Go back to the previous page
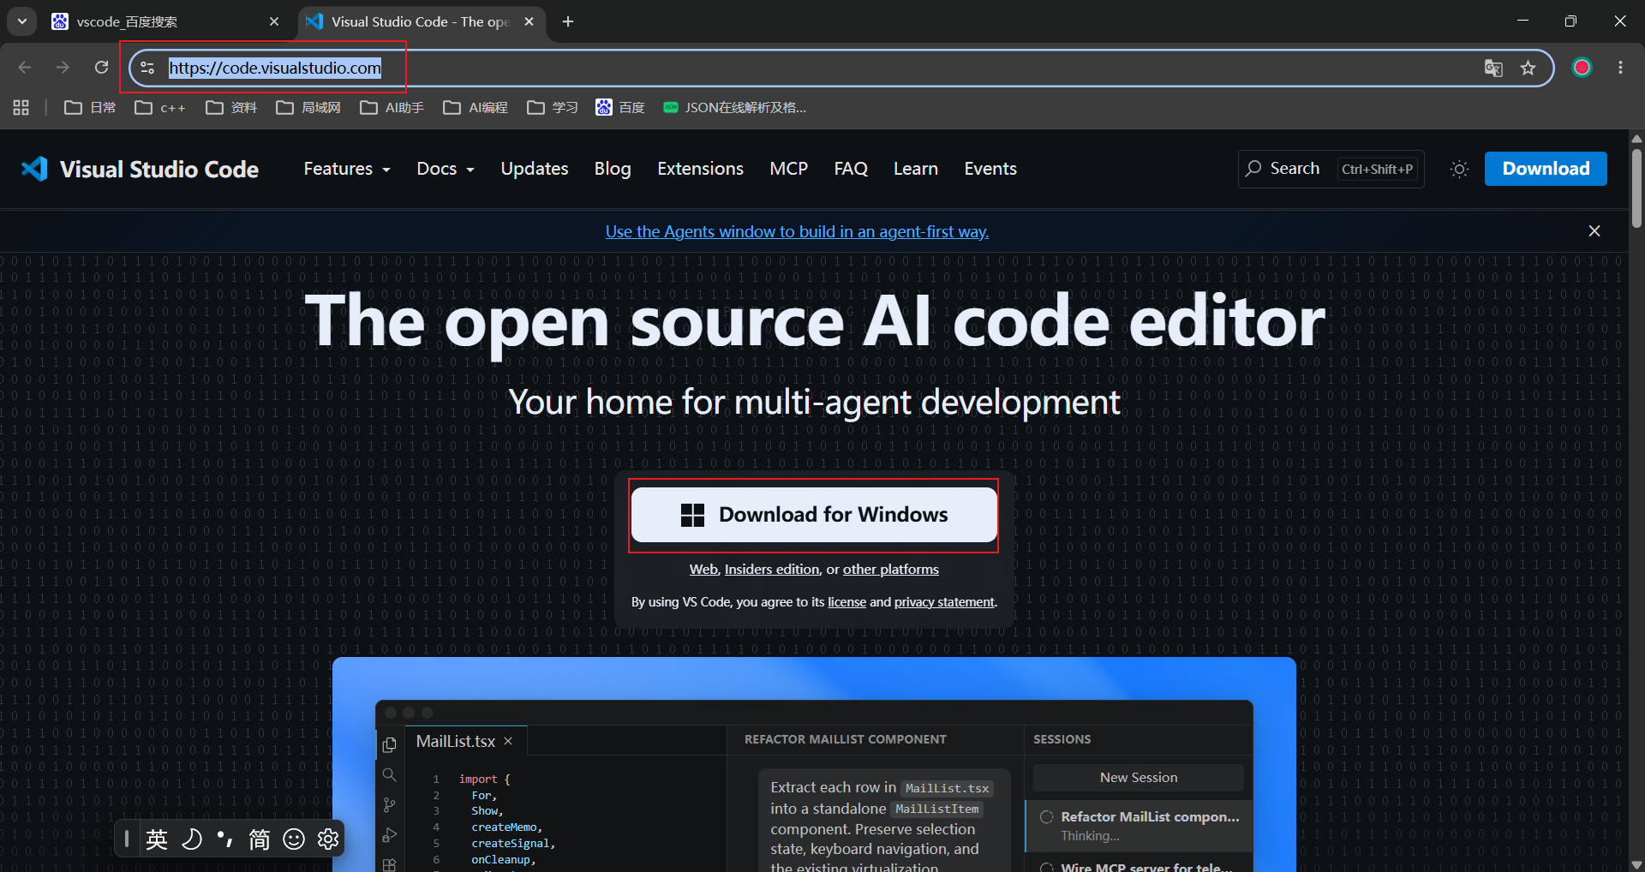This screenshot has width=1645, height=872. (x=25, y=68)
